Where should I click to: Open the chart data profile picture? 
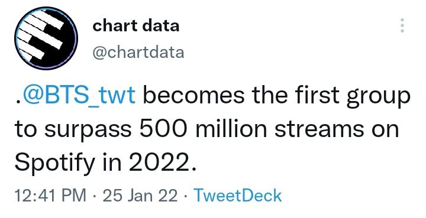click(x=46, y=38)
